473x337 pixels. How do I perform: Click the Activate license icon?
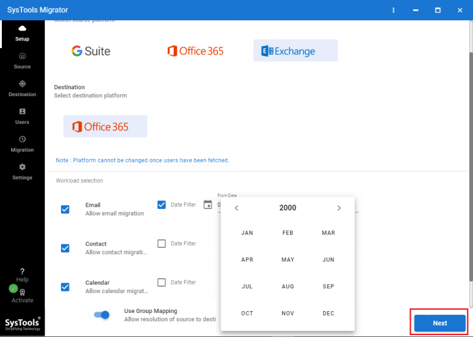click(22, 292)
